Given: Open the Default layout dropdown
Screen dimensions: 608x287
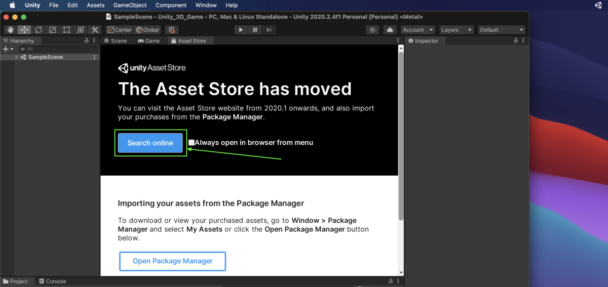Looking at the screenshot, I should click(502, 30).
